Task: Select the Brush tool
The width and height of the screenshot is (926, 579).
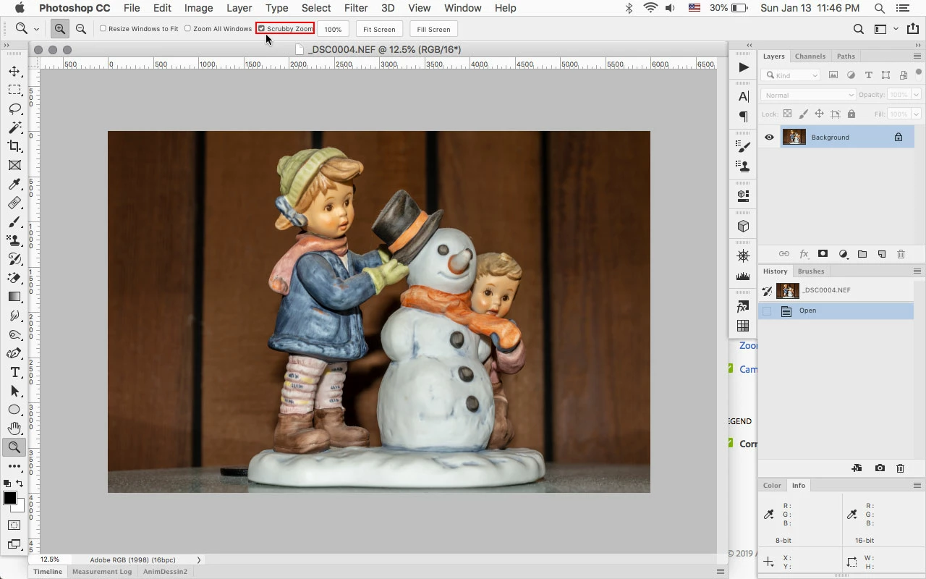Action: tap(14, 221)
